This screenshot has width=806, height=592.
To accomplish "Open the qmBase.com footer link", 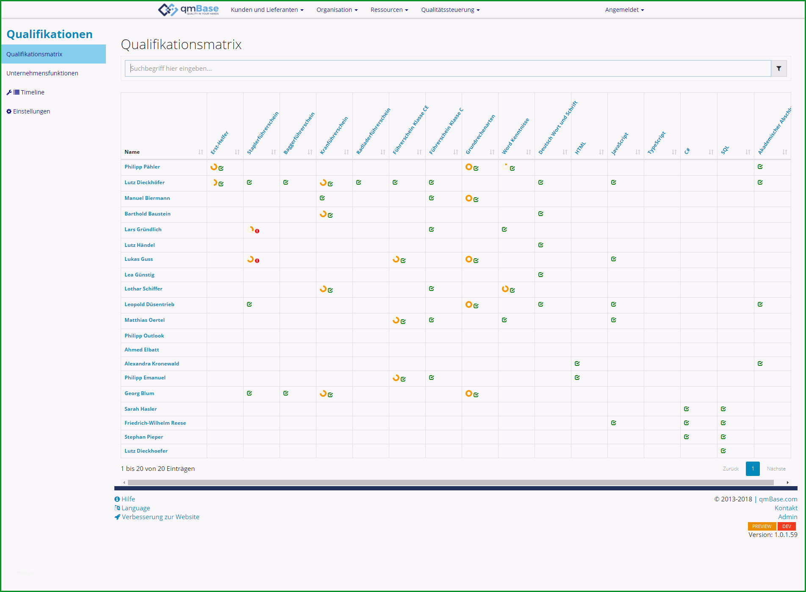I will (778, 499).
